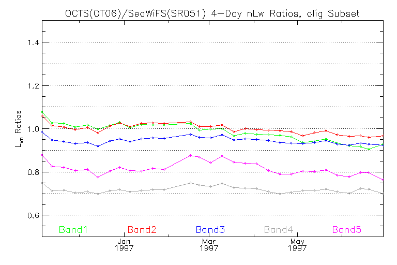Click the 1.2 y-axis tick label

pos(34,86)
